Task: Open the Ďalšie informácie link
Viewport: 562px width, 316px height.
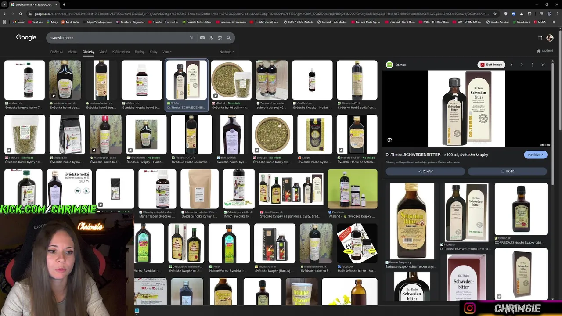Action: (x=449, y=162)
